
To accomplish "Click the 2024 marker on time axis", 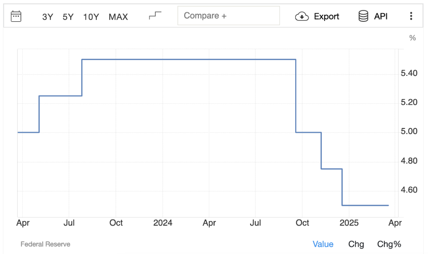I will [163, 223].
